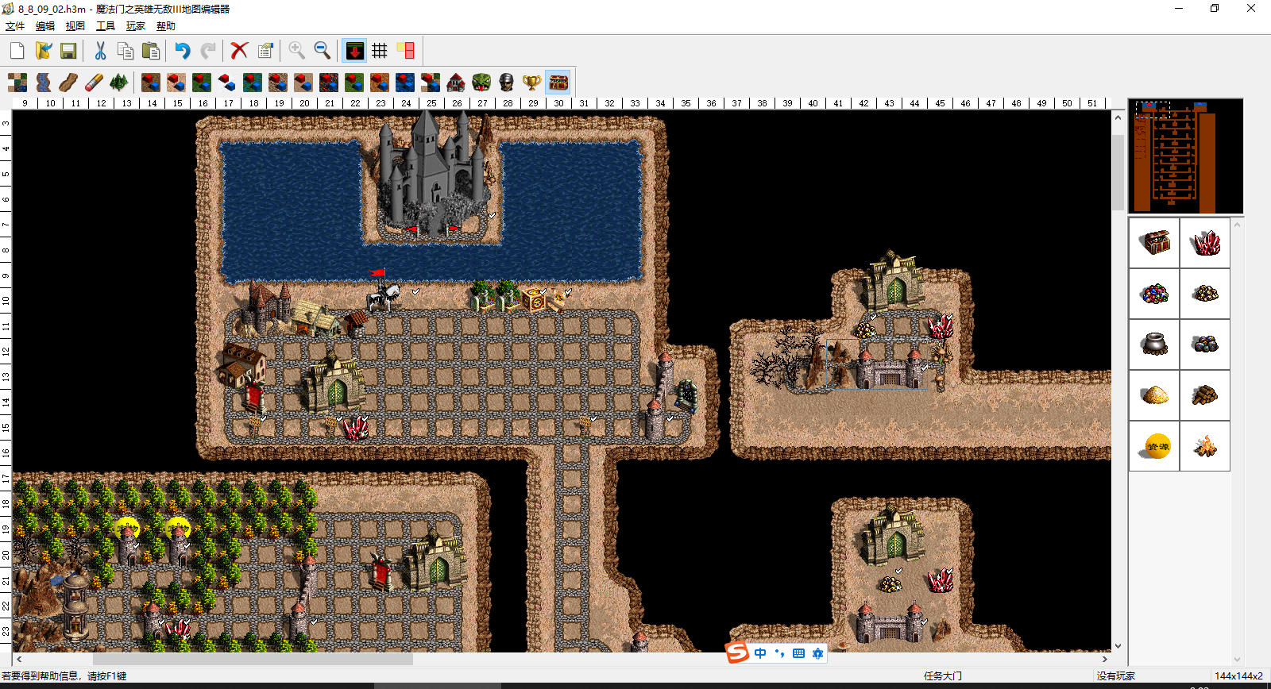Open the treasures palette (treasure chest icon)
The height and width of the screenshot is (689, 1271).
tap(558, 82)
